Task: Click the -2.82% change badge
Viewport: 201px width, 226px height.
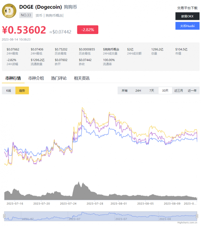Action: click(x=88, y=30)
